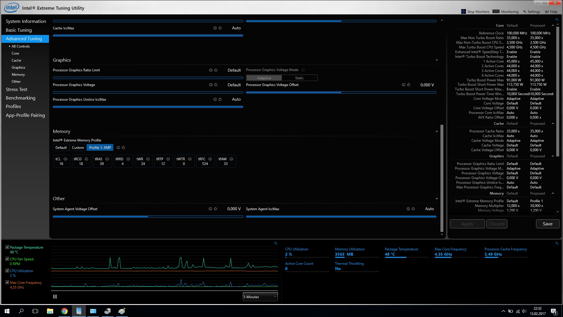The height and width of the screenshot is (317, 563).
Task: Uncheck Package Temperature monitor checkbox
Action: click(7, 247)
